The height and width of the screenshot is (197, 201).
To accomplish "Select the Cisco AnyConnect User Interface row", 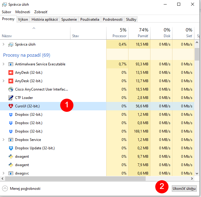I will pyautogui.click(x=97, y=89).
